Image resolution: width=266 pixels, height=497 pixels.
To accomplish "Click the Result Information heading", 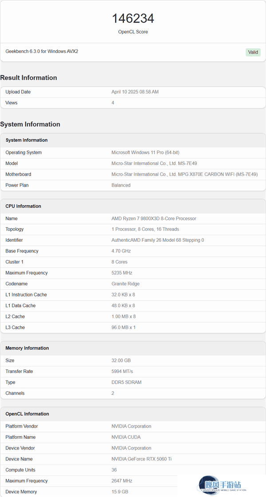I will 28,78.
